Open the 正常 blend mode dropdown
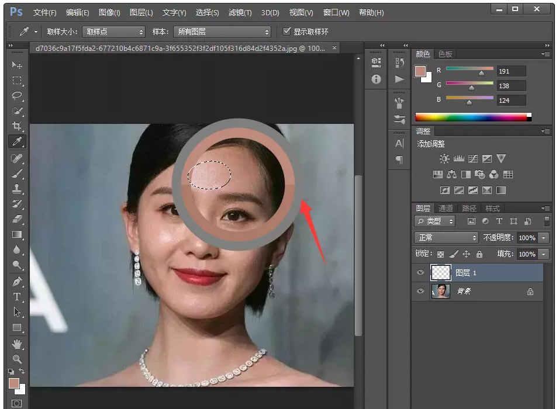559x409 pixels. tap(446, 238)
